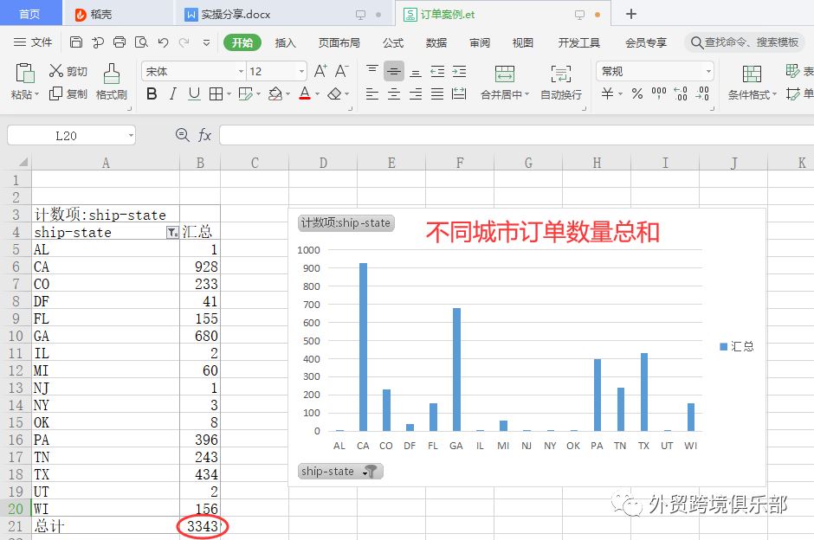Click the fill color bucket icon
The height and width of the screenshot is (540, 814).
(x=275, y=93)
